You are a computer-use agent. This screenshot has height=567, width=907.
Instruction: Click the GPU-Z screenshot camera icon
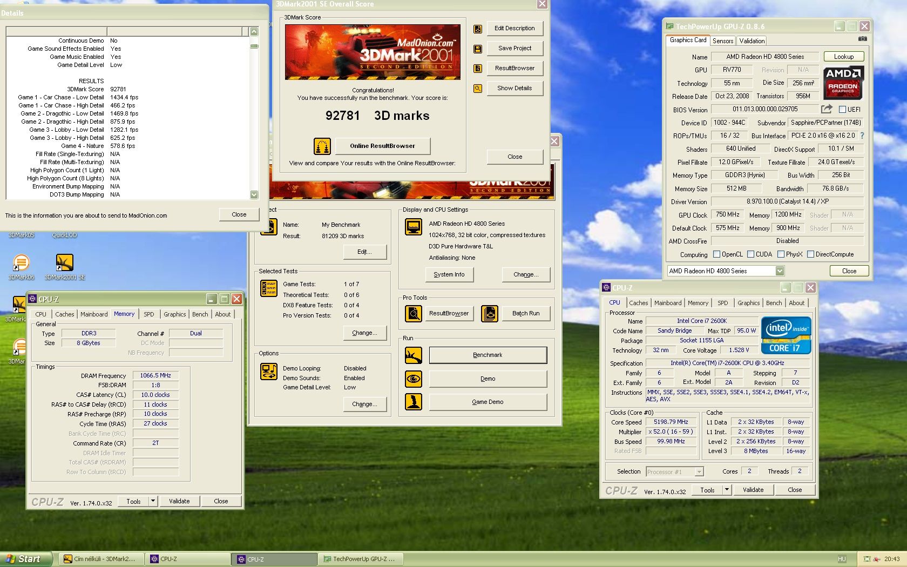[863, 39]
